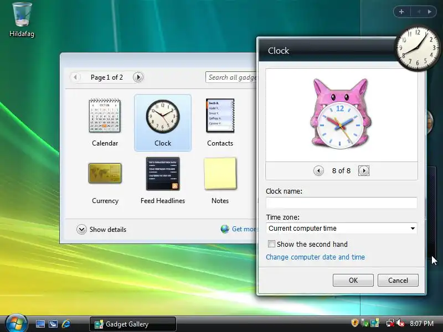Select the Calendar gadget icon
Viewport: 443px width, 332px height.
click(105, 116)
